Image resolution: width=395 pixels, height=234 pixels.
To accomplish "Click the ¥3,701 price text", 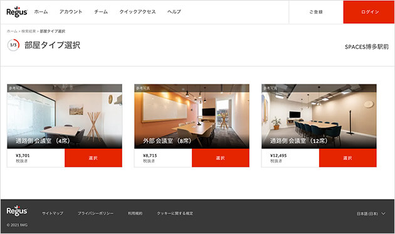I will pos(23,156).
